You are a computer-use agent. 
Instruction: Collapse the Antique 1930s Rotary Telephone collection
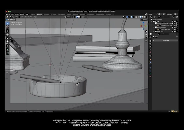(154, 23)
